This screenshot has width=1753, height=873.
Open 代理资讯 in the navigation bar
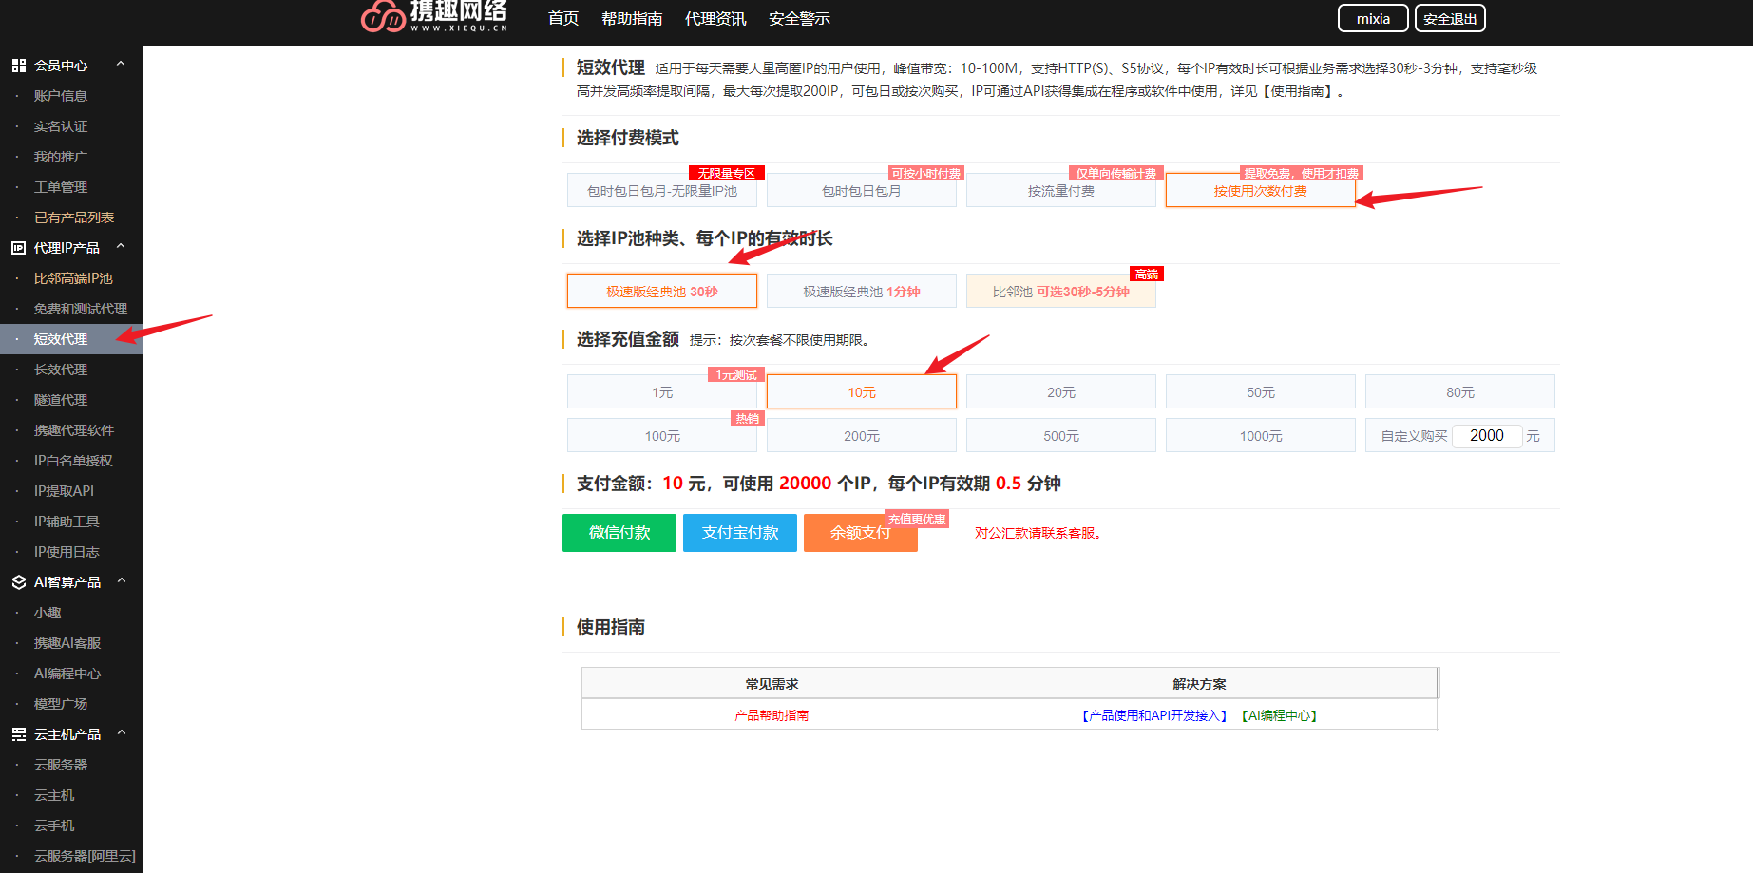coord(715,17)
